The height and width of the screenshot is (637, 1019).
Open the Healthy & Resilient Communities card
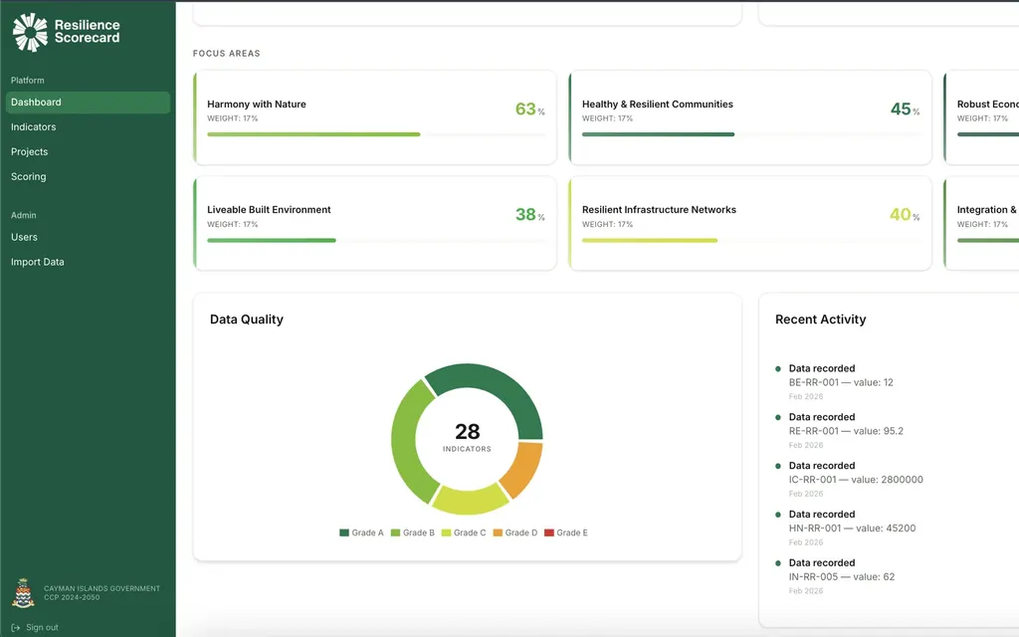click(x=750, y=117)
